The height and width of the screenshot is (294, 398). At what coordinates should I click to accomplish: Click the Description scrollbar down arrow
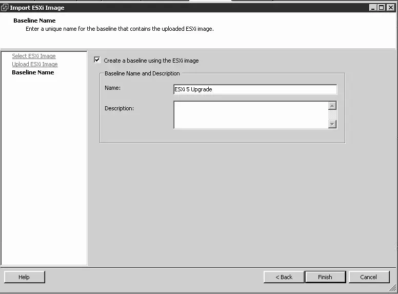point(332,124)
